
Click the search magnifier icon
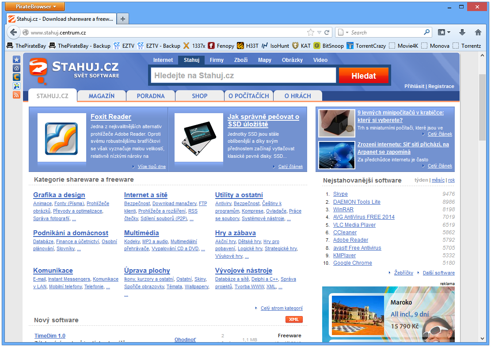click(x=426, y=32)
